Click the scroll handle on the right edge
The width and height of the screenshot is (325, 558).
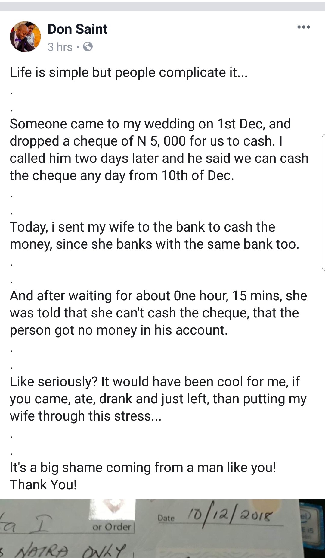[x=323, y=202]
